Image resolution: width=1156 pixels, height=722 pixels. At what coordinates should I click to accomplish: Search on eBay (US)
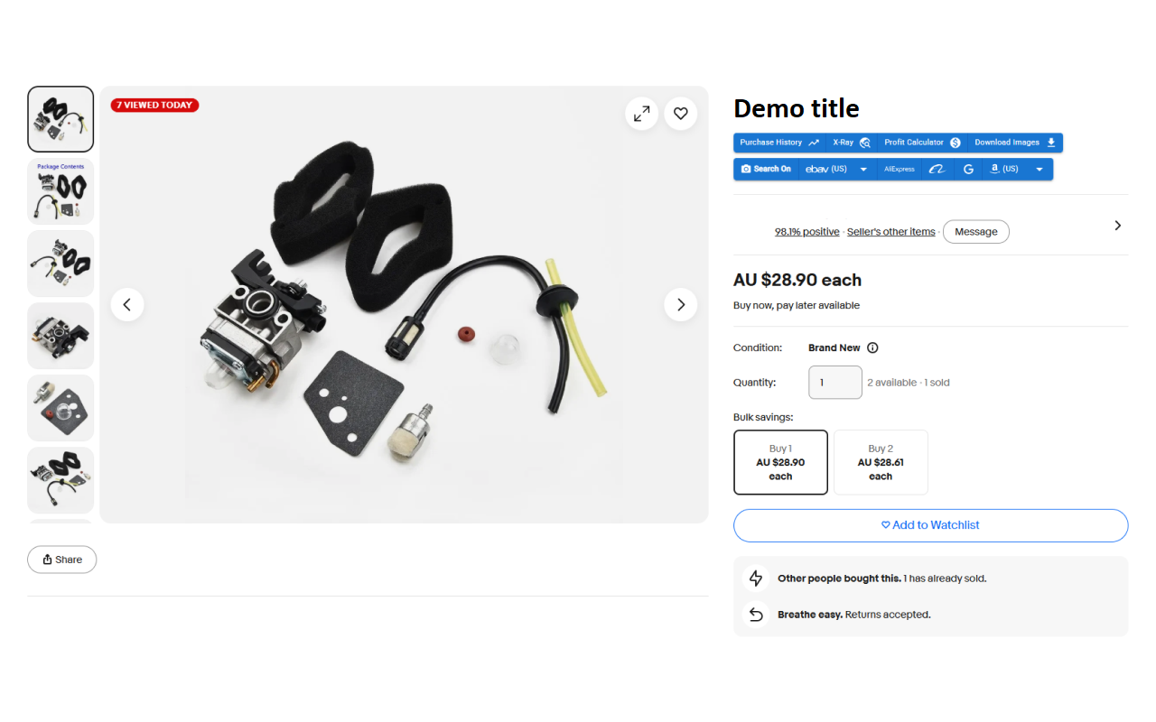click(x=826, y=169)
